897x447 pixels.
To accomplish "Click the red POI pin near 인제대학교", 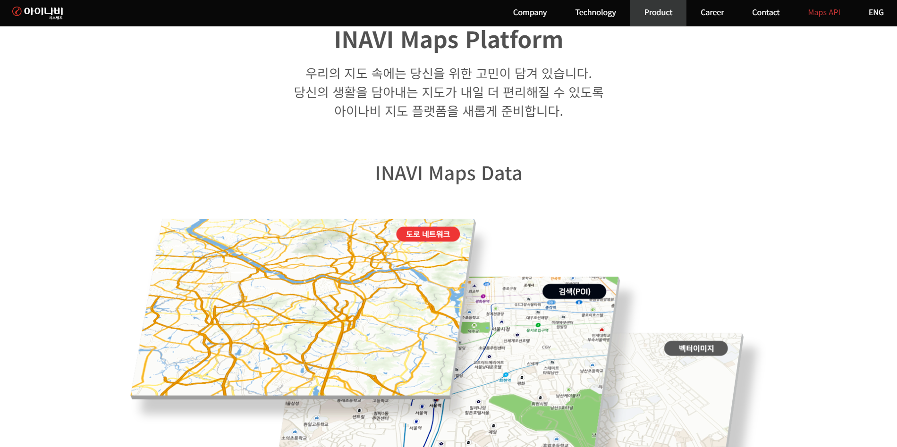I will pos(602,330).
